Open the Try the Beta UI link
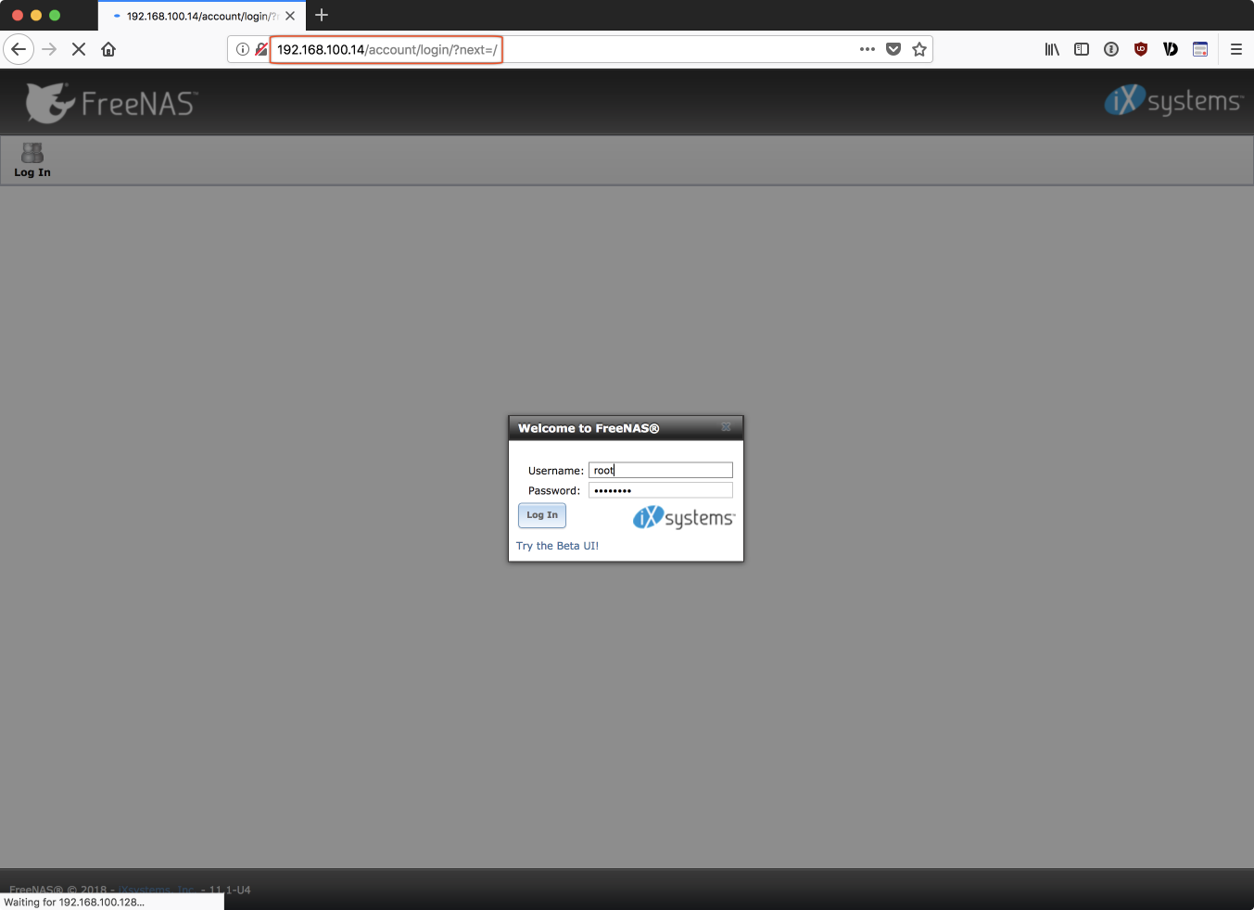 click(x=557, y=546)
